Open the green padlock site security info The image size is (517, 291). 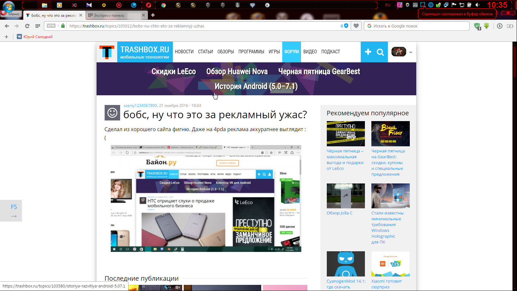point(63,26)
